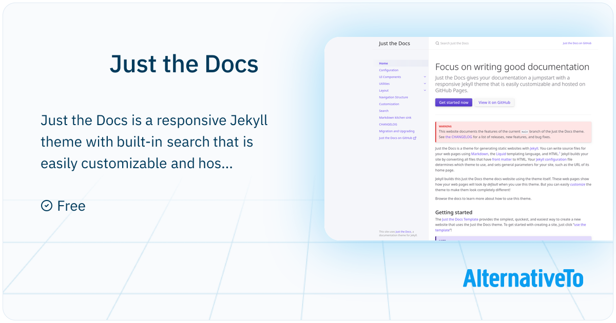
Task: Click Just the Docs on GitHub header link
Action: tap(577, 44)
